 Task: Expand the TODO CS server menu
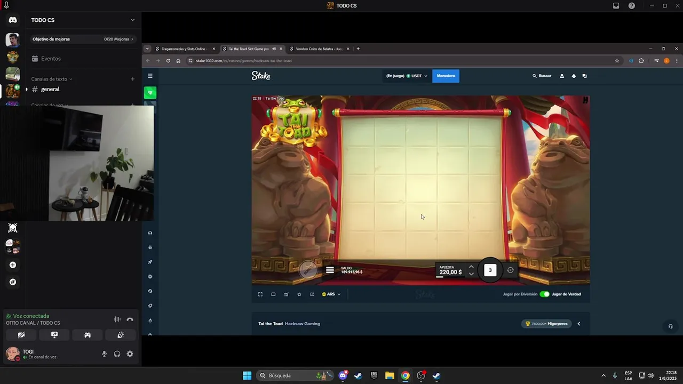pyautogui.click(x=83, y=20)
